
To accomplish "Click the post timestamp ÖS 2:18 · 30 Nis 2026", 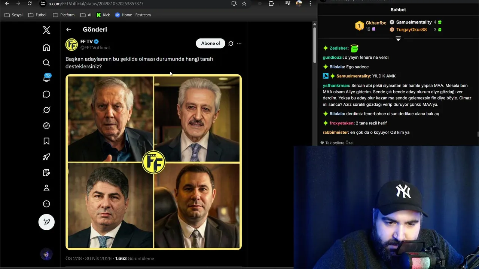I will 89,259.
